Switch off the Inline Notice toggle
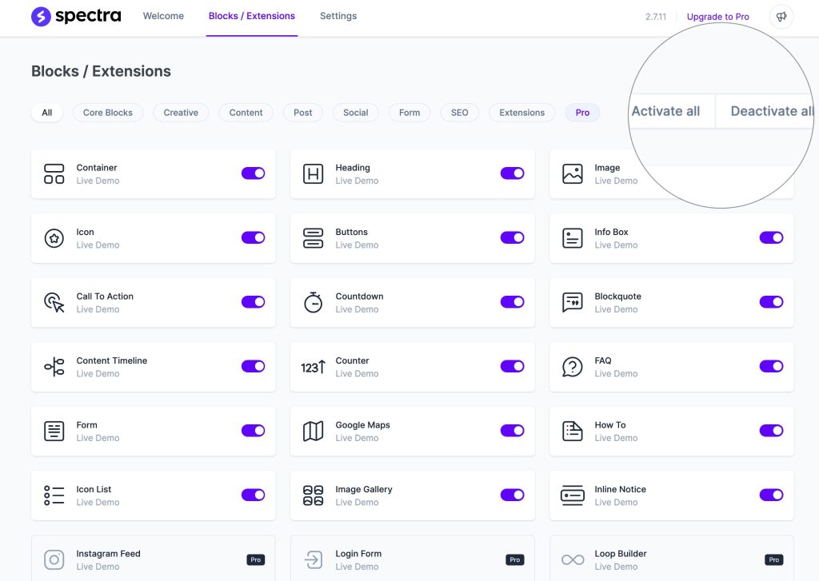819x581 pixels. 771,495
